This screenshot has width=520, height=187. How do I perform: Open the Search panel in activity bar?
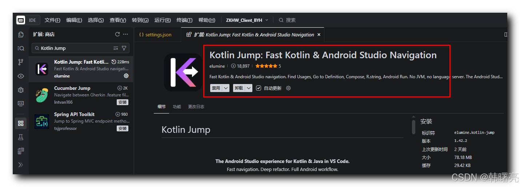[x=21, y=48]
